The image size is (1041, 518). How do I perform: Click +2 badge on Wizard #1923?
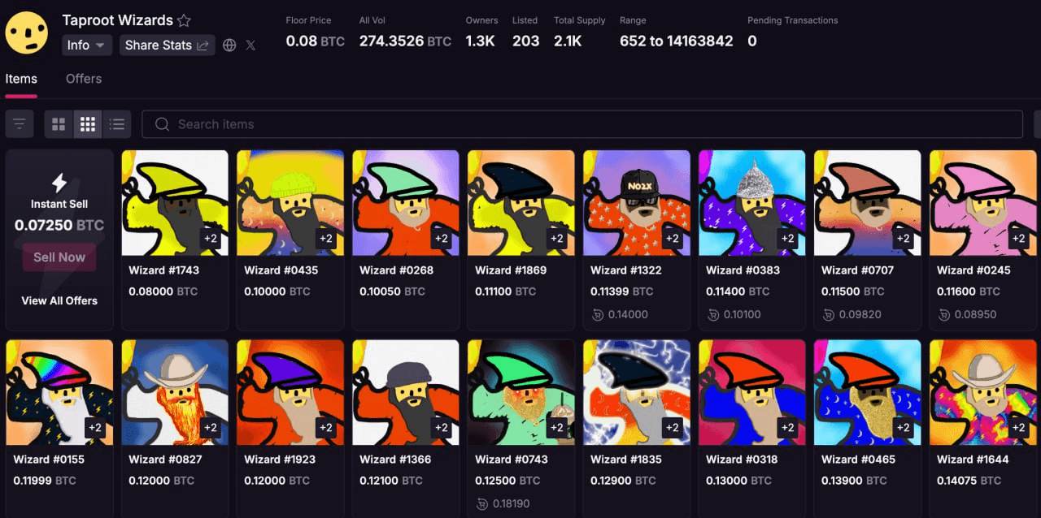tap(326, 428)
